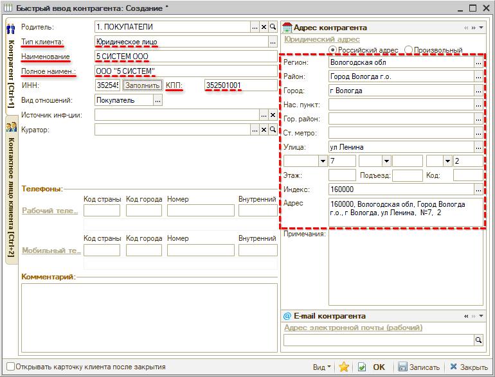
Task: Click search icon in Куратор field
Action: [x=273, y=130]
